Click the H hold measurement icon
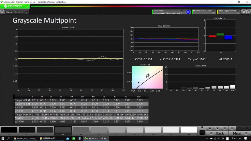The image size is (251, 141). click(x=225, y=128)
